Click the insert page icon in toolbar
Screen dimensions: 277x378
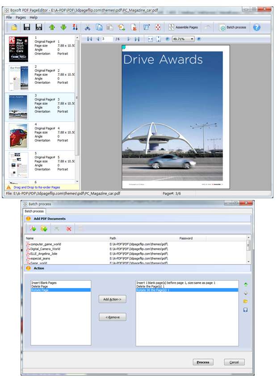[x=121, y=27]
